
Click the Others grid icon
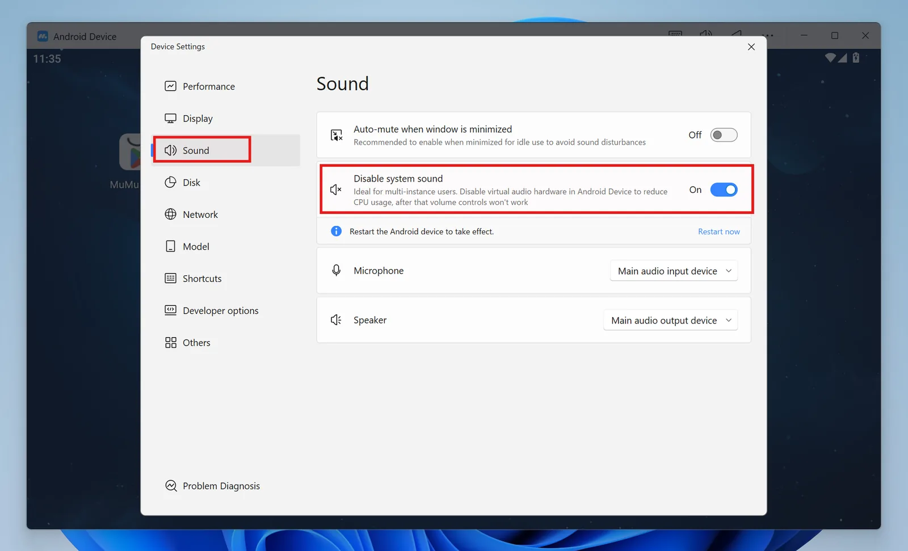170,342
